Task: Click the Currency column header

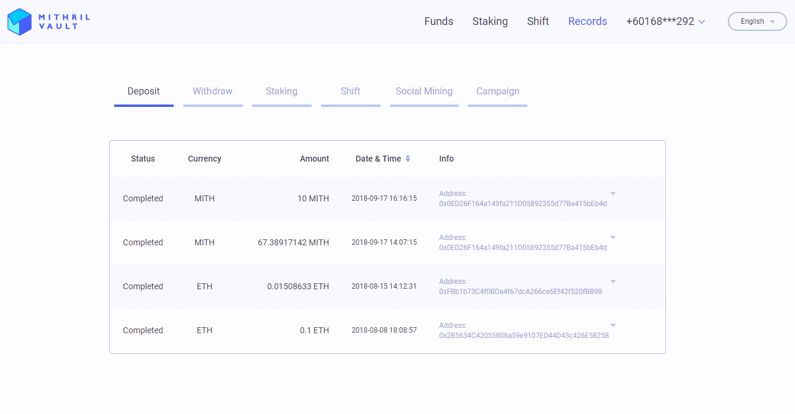Action: [205, 159]
